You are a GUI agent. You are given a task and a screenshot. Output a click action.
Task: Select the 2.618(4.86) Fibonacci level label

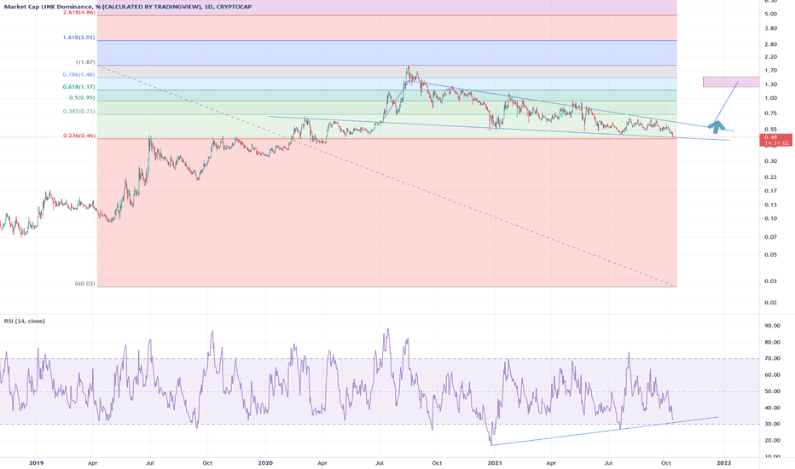pyautogui.click(x=79, y=12)
